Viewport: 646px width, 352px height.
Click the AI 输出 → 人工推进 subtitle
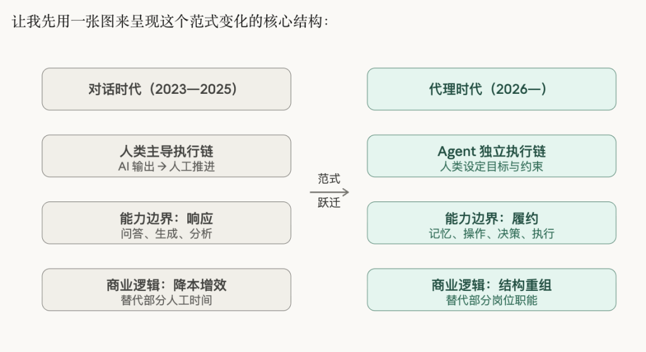click(x=167, y=167)
